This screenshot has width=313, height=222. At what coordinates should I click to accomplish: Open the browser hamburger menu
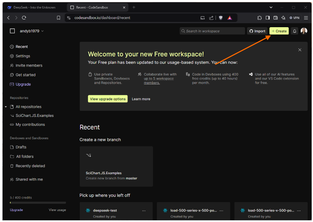coord(306,18)
